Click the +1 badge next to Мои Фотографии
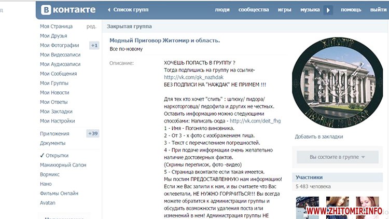This screenshot has width=389, height=219. 94,46
